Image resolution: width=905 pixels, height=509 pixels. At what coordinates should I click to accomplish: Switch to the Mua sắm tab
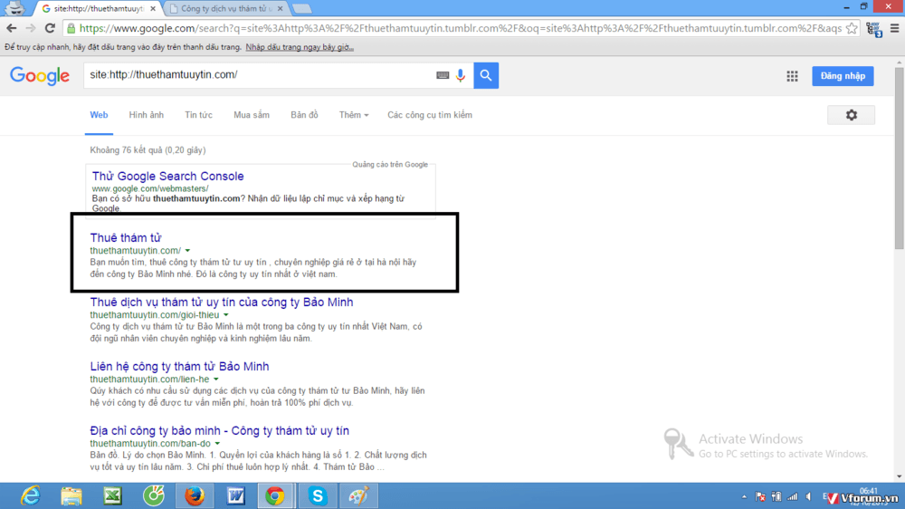coord(252,115)
